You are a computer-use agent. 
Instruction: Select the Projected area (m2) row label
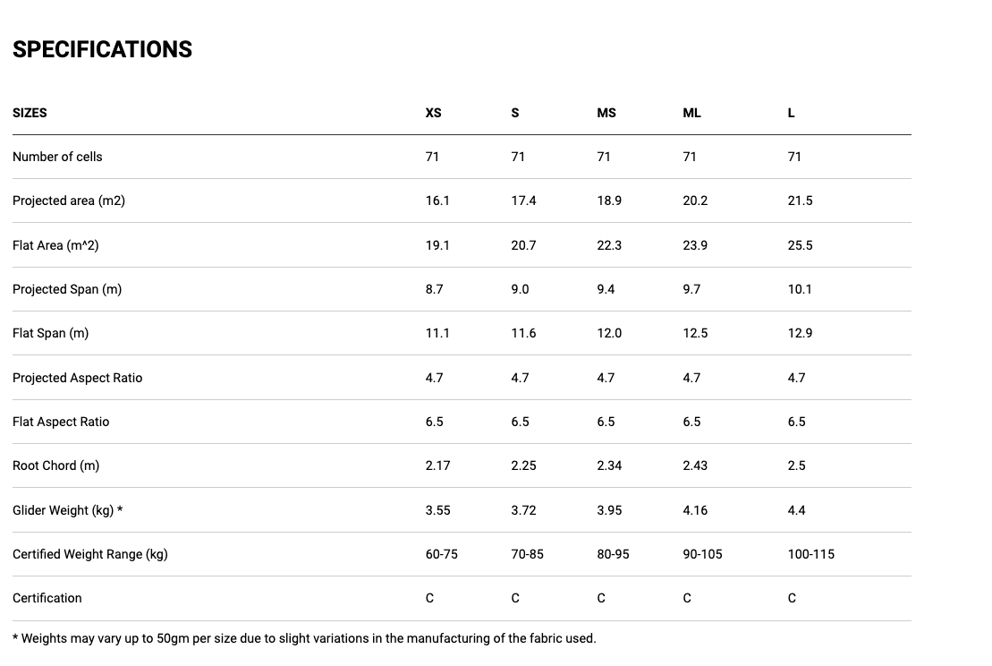click(69, 201)
